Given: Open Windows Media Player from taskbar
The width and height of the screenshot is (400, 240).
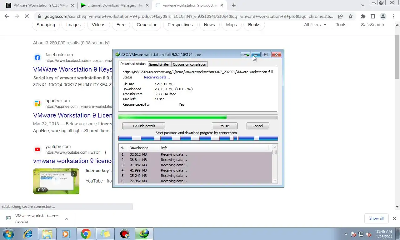Looking at the screenshot, I should point(66,234).
